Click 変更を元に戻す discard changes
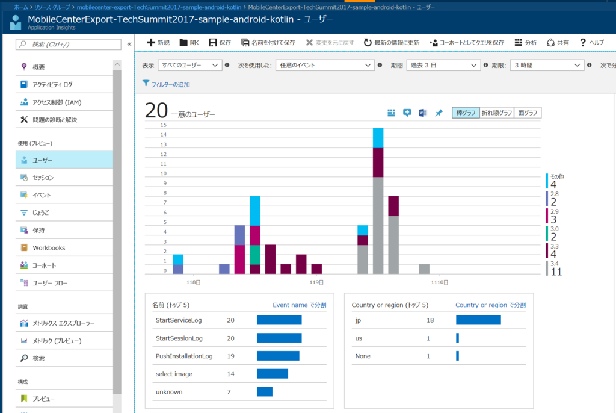Screen dimensions: 616x413 tap(330, 43)
